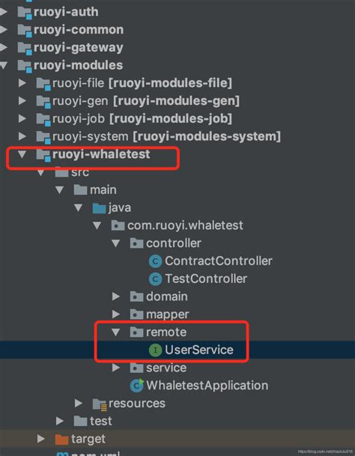Expand the ruoyi-file module node
The width and height of the screenshot is (355, 456).
click(22, 83)
